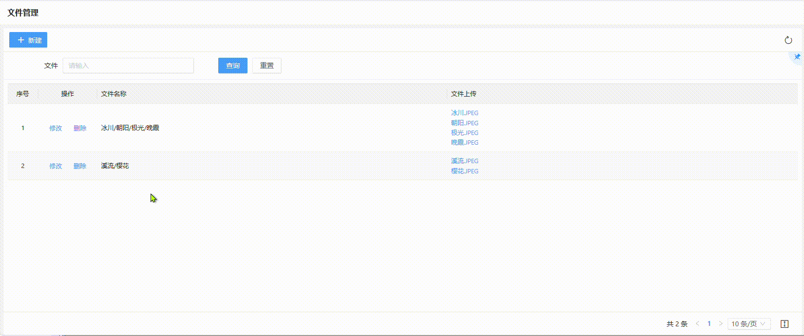Open the 晚霞.JPEG file link
This screenshot has width=804, height=336.
(x=464, y=142)
